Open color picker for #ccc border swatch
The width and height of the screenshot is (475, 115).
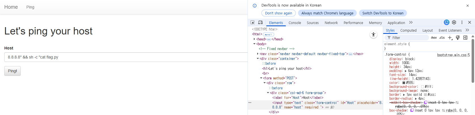coord(425,95)
